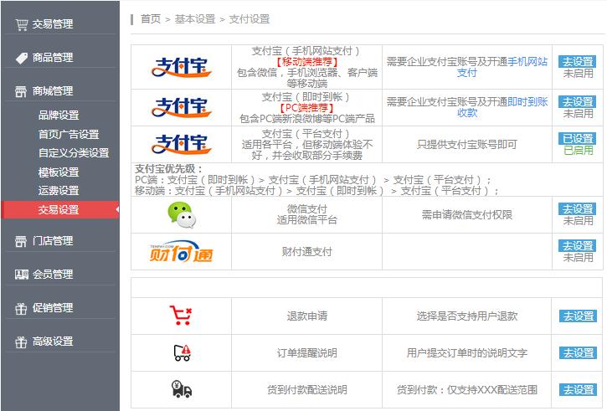Viewport: 607px width, 411px height.
Task: Click Alipay logo in 即时到帐 row
Action: [x=181, y=107]
